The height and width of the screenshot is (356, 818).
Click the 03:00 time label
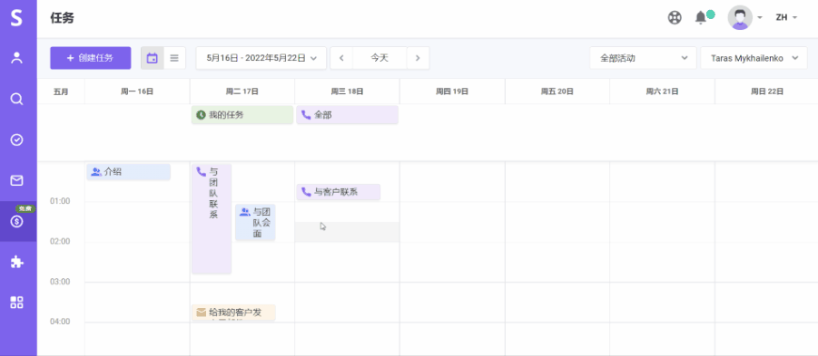pyautogui.click(x=60, y=282)
